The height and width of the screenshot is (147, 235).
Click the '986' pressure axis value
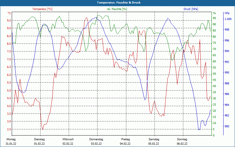coord(227,94)
